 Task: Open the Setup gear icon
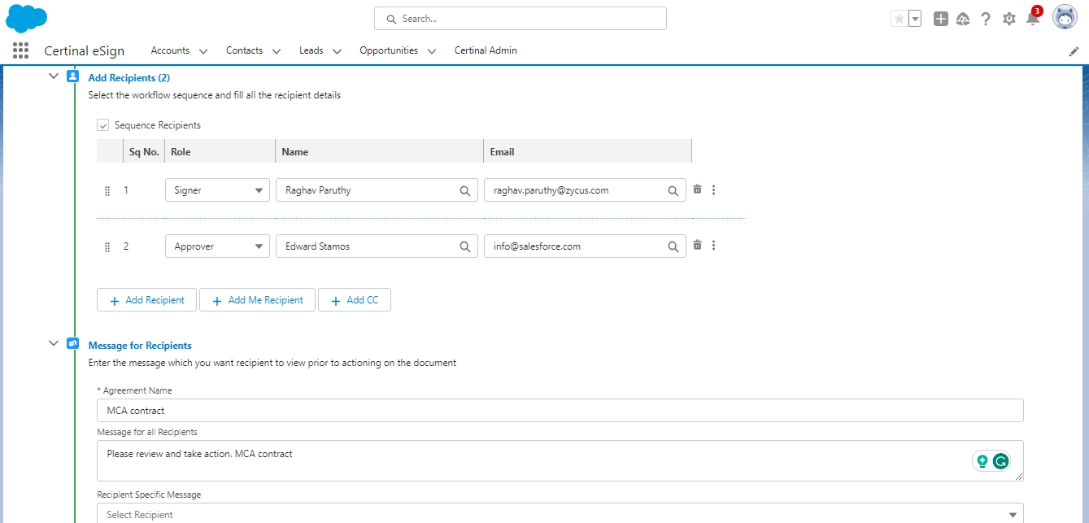(1009, 19)
